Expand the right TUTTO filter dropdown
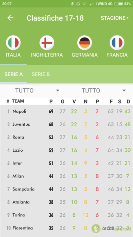This screenshot has width=133, height=237. point(104,90)
